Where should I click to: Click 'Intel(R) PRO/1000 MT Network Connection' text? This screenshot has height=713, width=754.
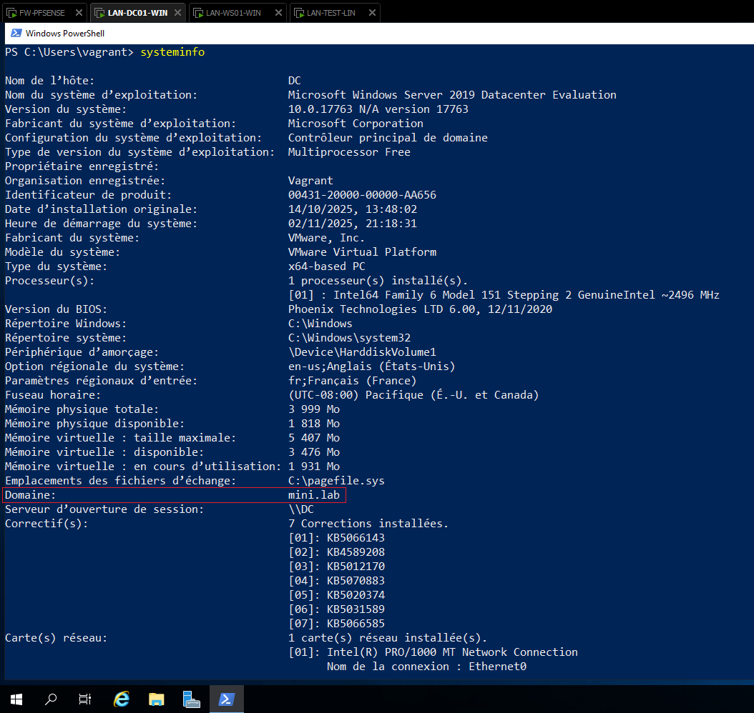pos(452,652)
